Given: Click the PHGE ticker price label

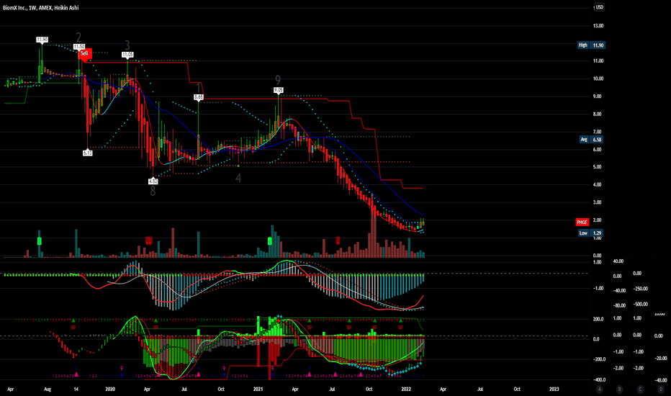Looking at the screenshot, I should coord(582,222).
